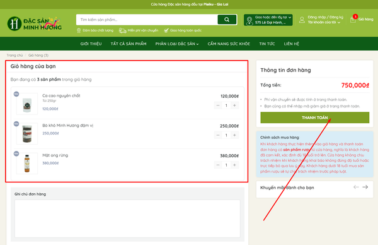Click the location pin icon
Image resolution: width=378 pixels, height=245 pixels.
click(249, 21)
